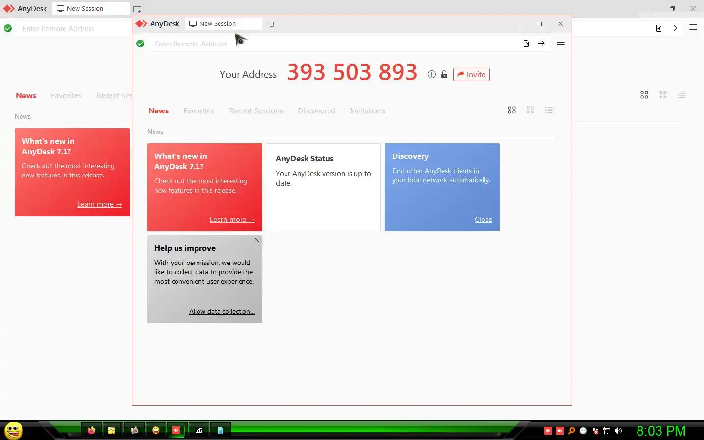Click the info icon beside address 393 503 893
The height and width of the screenshot is (440, 704).
coord(431,74)
